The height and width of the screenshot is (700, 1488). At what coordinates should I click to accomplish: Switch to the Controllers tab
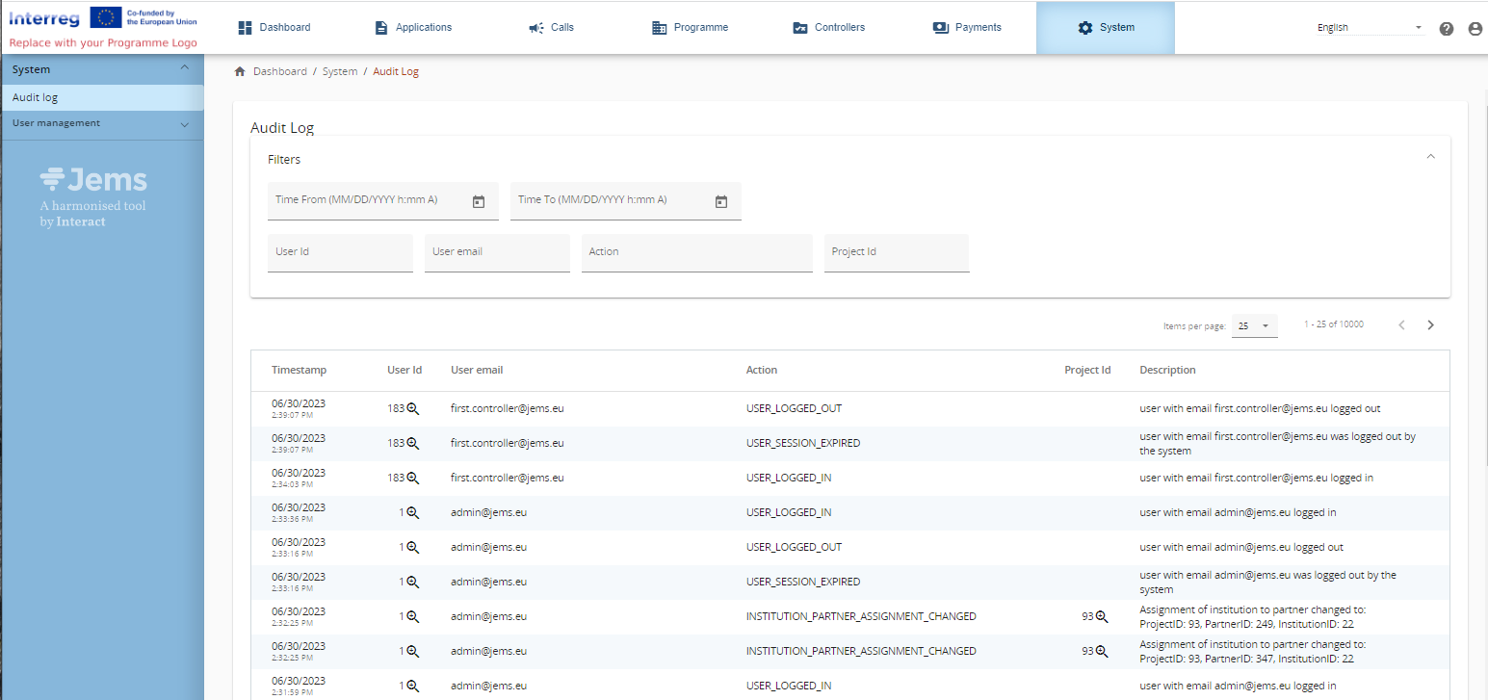point(828,28)
